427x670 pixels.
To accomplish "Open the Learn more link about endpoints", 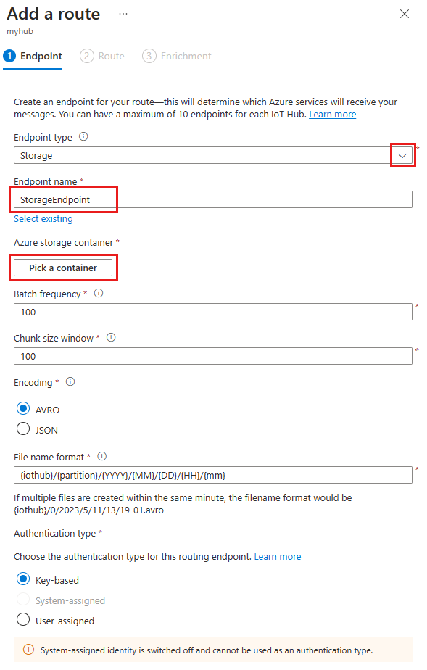I will pos(332,114).
